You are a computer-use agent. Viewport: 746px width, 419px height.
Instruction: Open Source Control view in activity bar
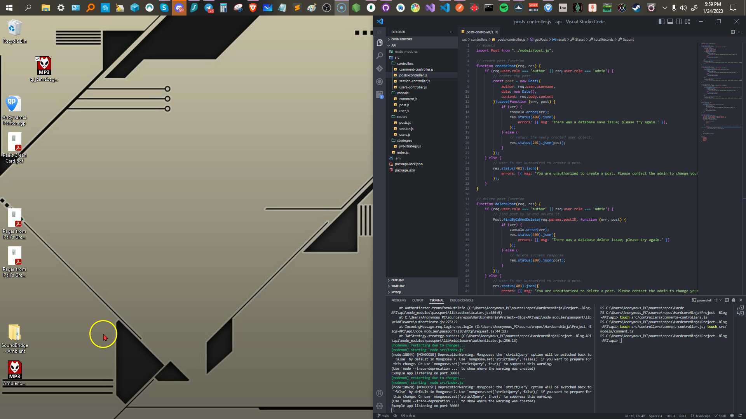380,69
